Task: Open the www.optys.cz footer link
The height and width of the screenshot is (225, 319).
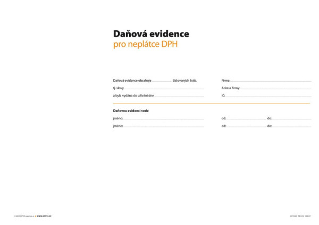Action: coord(44,217)
